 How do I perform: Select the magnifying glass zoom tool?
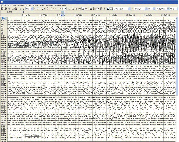tap(87, 9)
